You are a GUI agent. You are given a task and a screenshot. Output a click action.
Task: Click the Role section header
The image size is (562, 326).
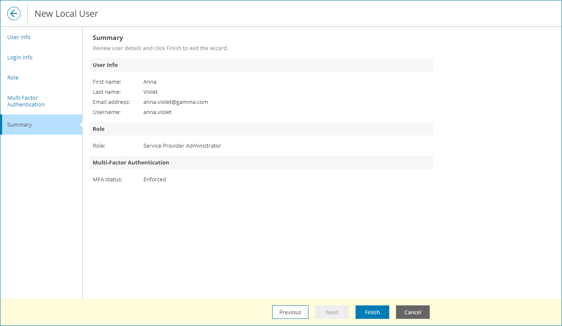(x=98, y=129)
